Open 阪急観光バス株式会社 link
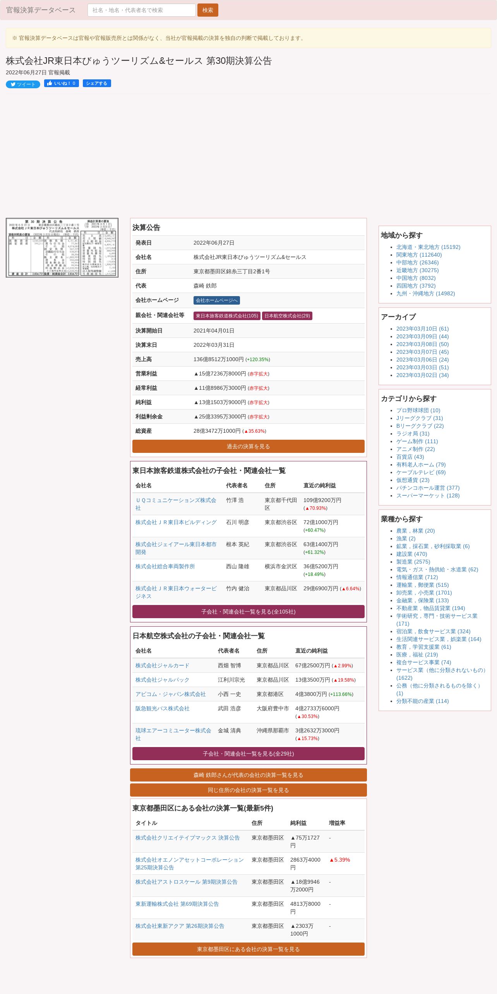This screenshot has height=994, width=497. pos(163,708)
